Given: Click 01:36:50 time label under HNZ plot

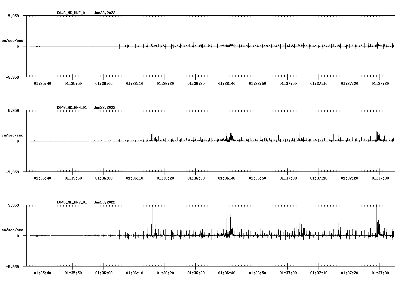Looking at the screenshot, I should click(x=257, y=273).
